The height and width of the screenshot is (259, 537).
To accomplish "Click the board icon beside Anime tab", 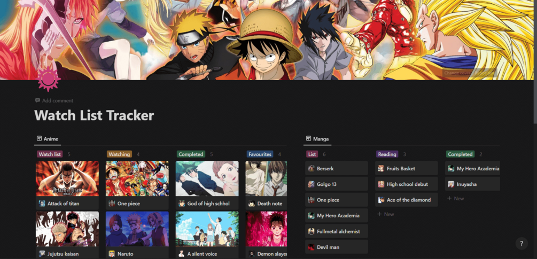I will click(x=40, y=139).
